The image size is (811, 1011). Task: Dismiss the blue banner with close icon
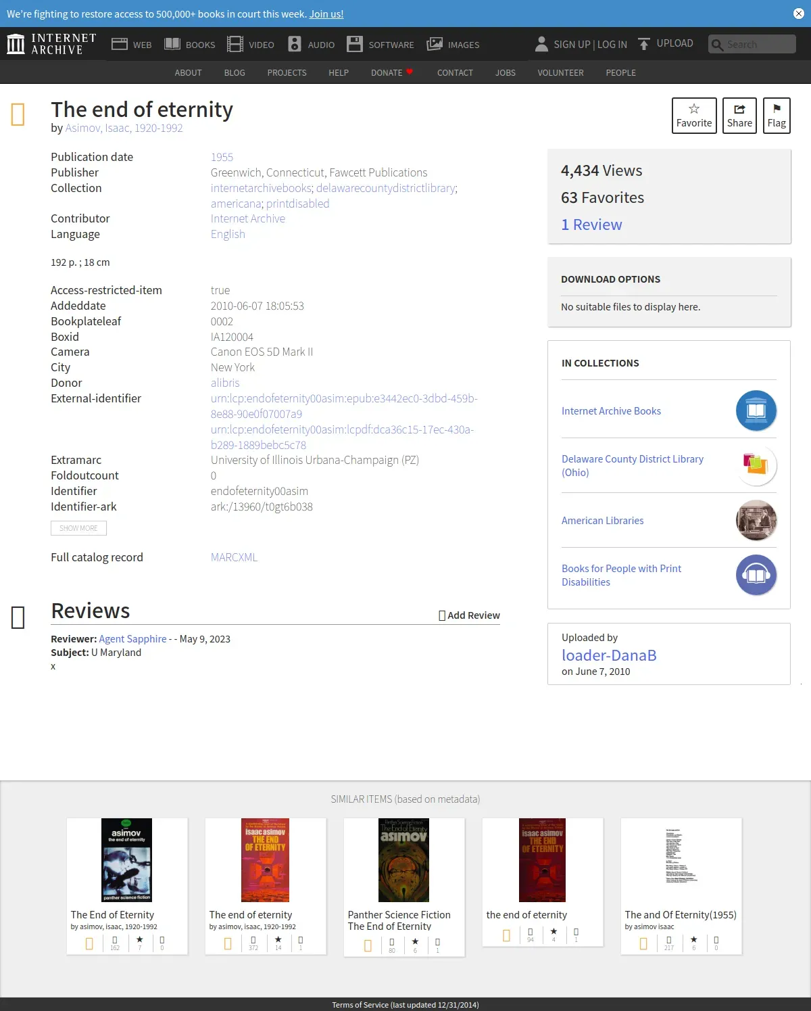798,14
